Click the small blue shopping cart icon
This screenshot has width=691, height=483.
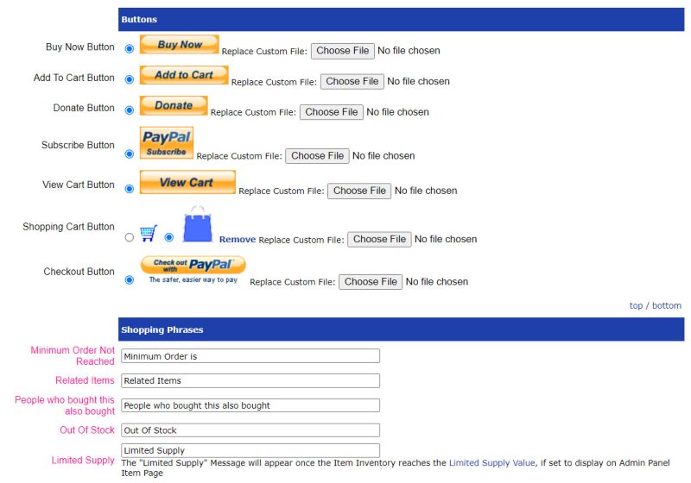tap(149, 233)
